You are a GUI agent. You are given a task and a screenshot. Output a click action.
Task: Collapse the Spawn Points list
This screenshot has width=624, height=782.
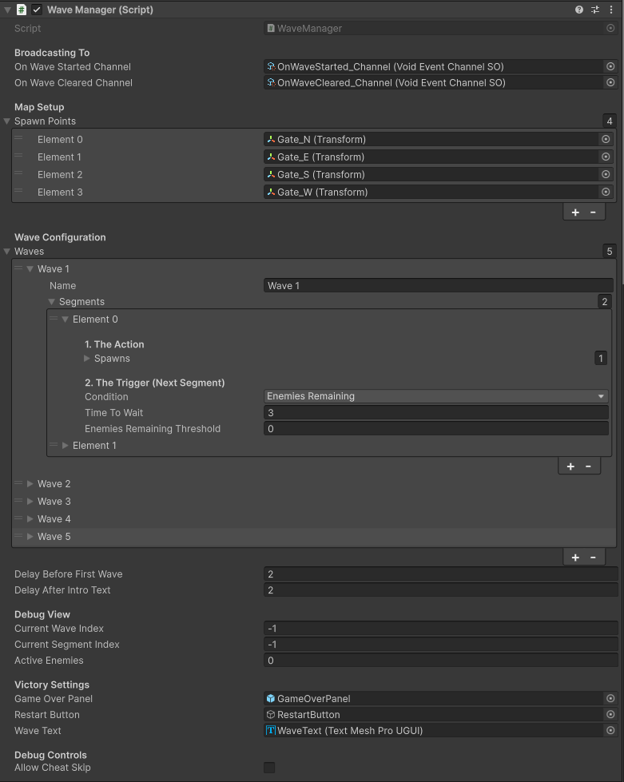[x=7, y=121]
